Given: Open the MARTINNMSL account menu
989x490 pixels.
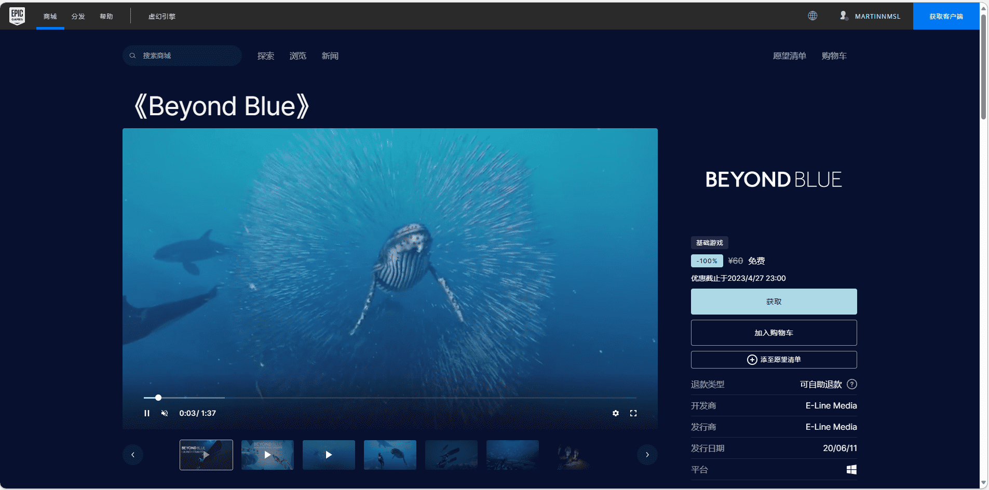Looking at the screenshot, I should tap(870, 16).
